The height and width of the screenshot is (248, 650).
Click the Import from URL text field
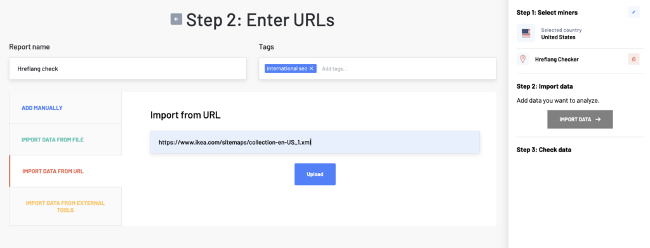[315, 142]
